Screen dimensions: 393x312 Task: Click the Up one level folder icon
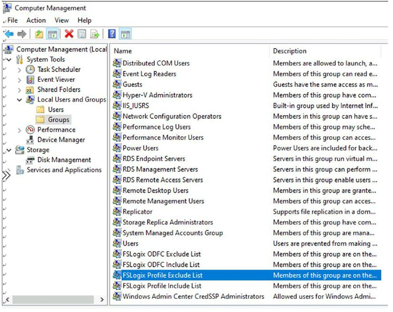[x=39, y=34]
